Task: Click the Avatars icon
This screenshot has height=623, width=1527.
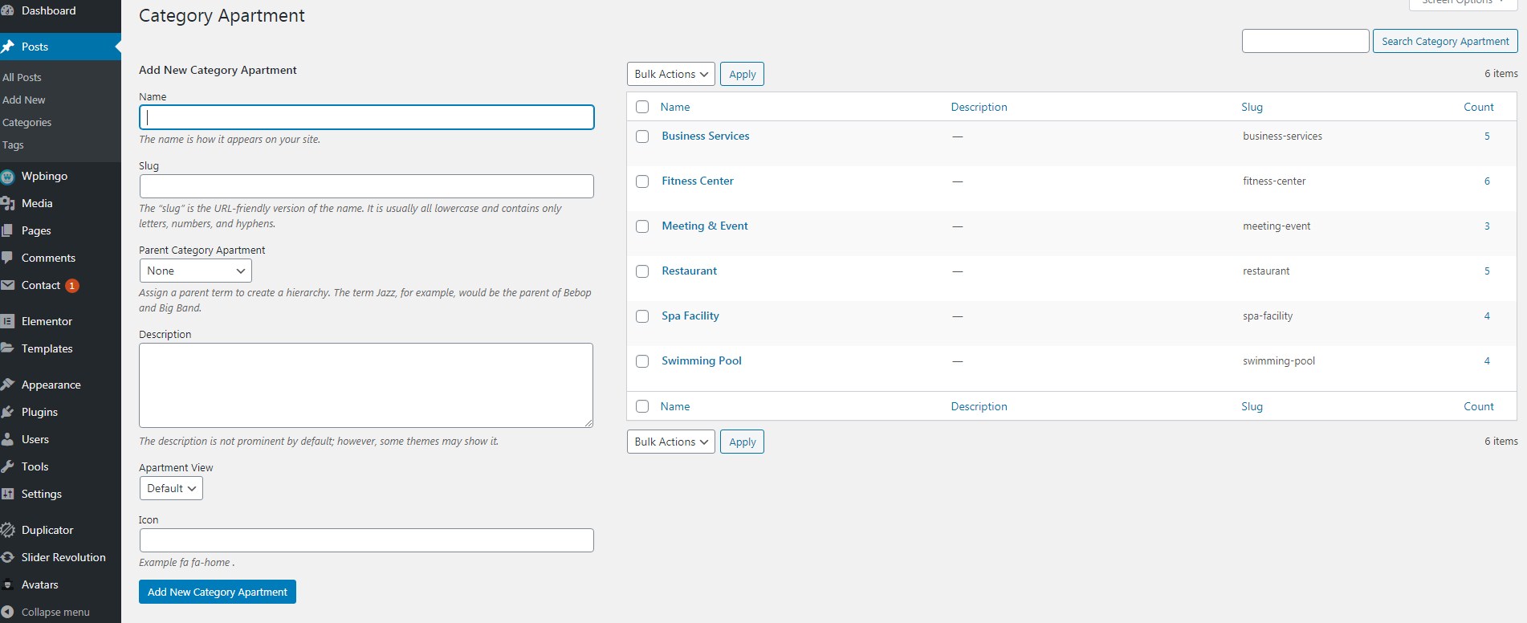Action: (x=7, y=584)
